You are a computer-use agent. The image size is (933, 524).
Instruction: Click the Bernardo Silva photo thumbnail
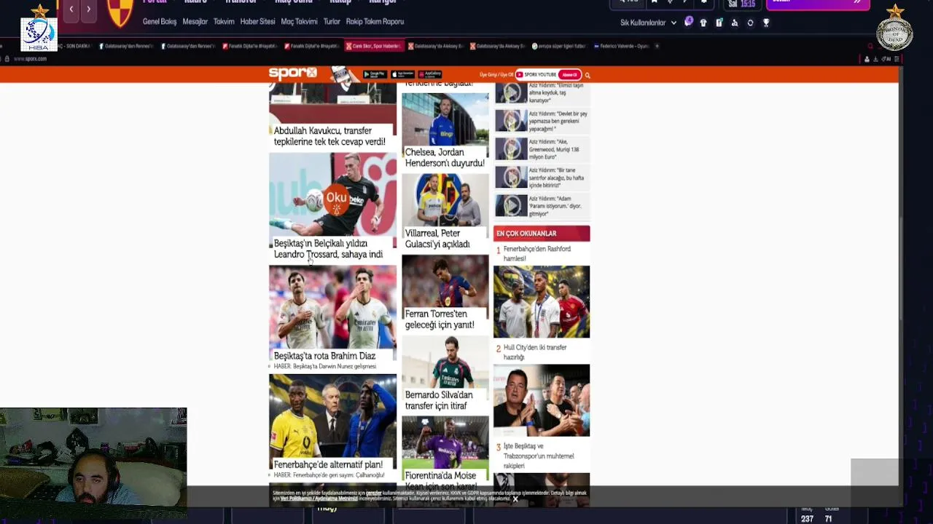pyautogui.click(x=445, y=362)
